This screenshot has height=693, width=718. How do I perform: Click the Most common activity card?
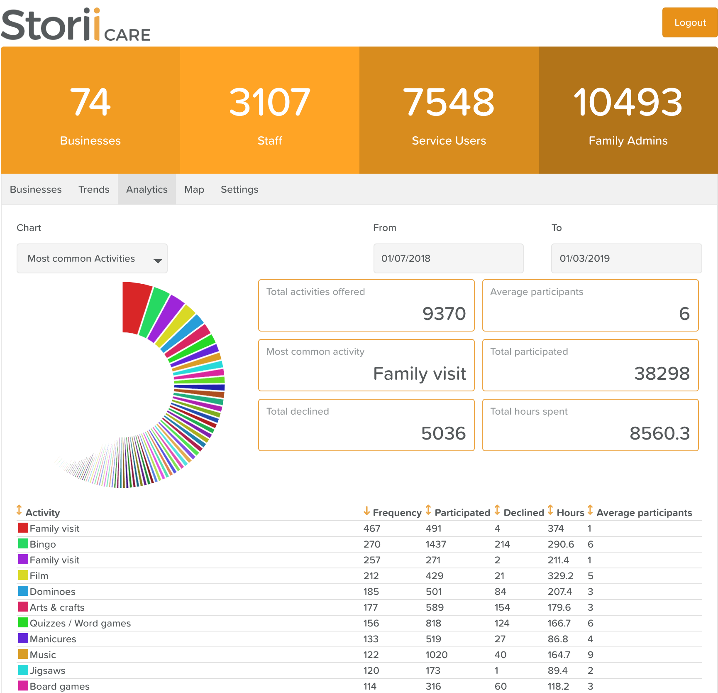click(x=366, y=365)
